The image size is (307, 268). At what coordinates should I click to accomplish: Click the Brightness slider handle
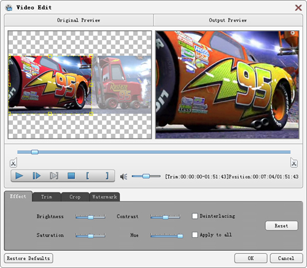tap(90, 217)
